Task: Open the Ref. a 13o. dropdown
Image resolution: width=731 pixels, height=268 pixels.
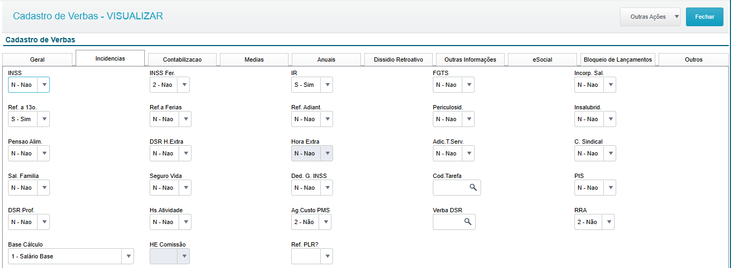Action: pos(29,119)
